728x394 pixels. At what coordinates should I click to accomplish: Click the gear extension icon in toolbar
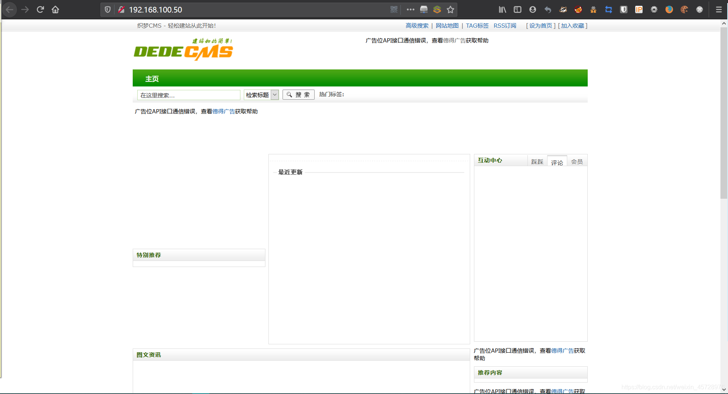point(654,9)
